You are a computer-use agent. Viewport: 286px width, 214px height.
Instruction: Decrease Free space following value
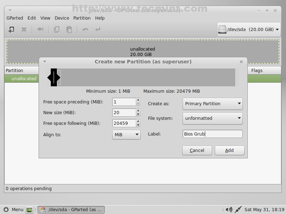[x=138, y=125]
